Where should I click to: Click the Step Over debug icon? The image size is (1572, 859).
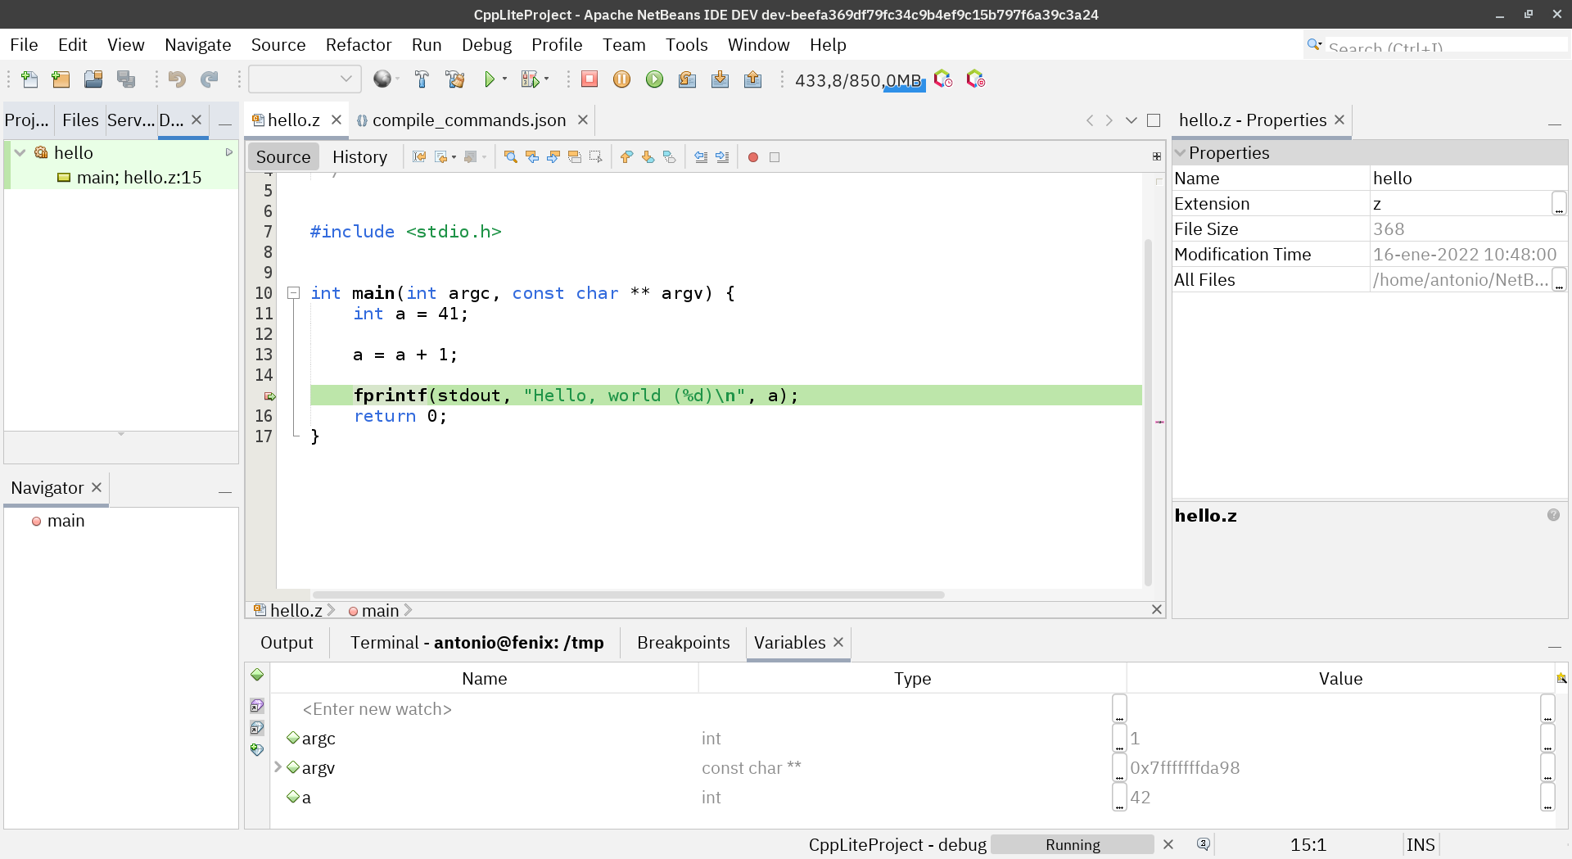click(687, 79)
